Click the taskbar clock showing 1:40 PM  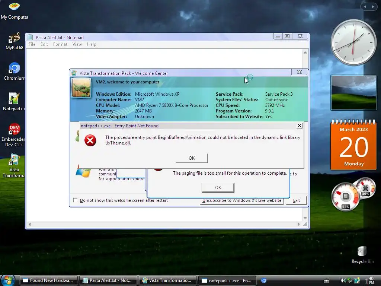tap(369, 280)
